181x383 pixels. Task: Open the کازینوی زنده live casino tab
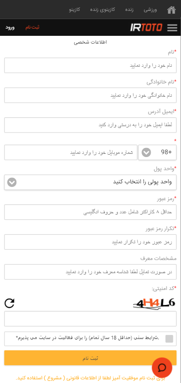click(x=103, y=10)
